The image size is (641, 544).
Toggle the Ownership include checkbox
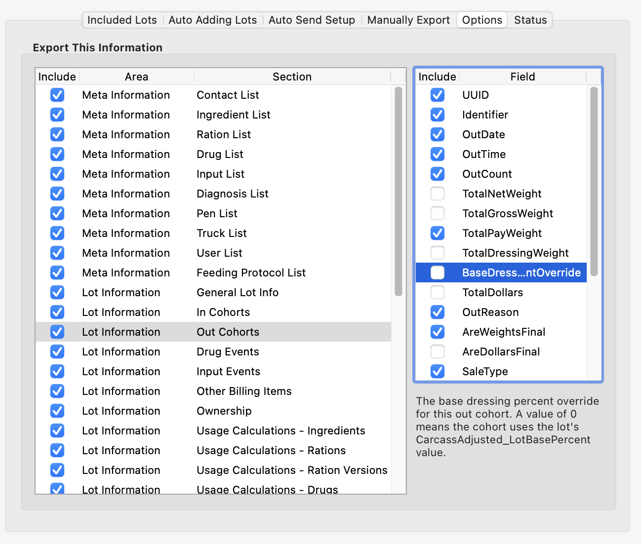point(57,411)
